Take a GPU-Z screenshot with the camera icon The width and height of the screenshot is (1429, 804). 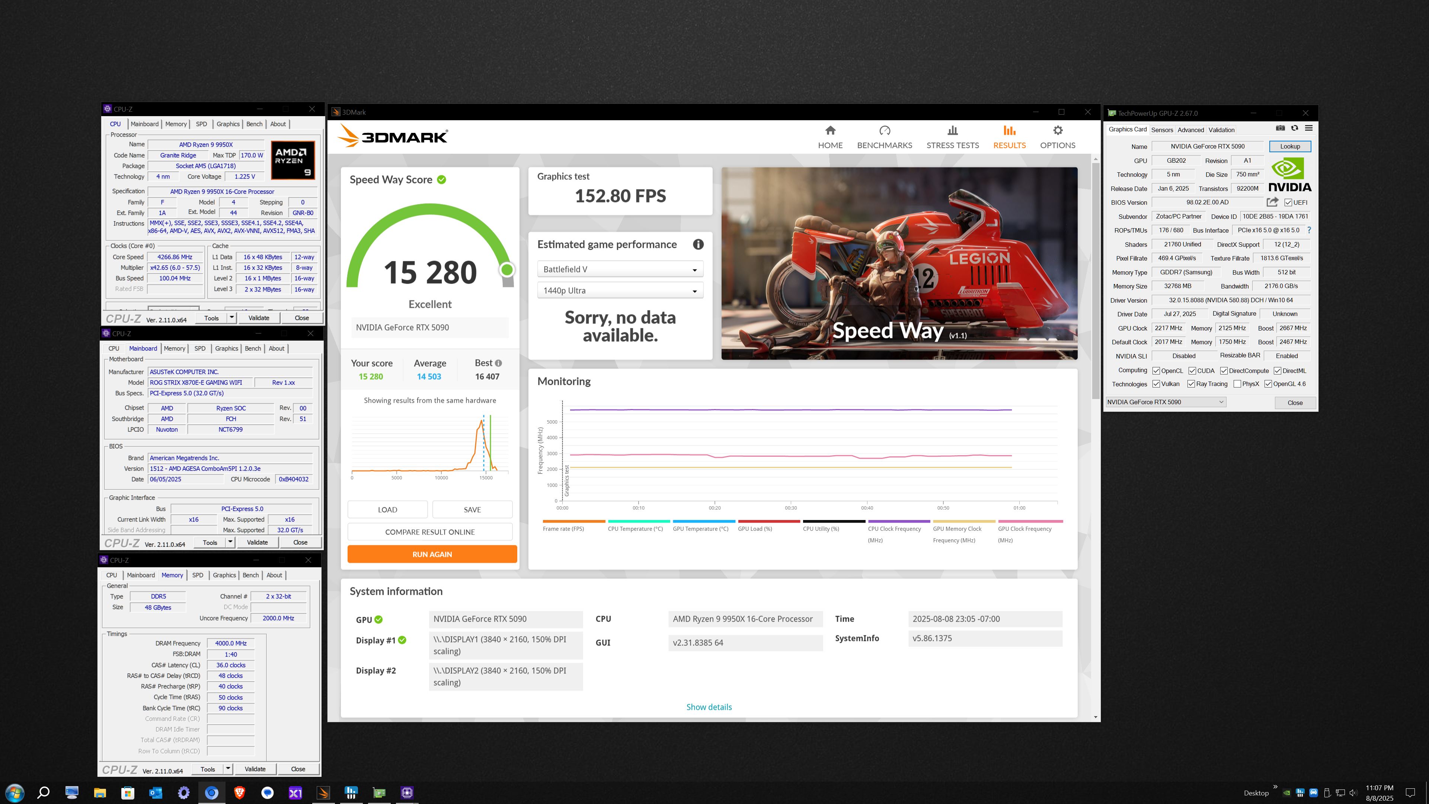[x=1280, y=128]
